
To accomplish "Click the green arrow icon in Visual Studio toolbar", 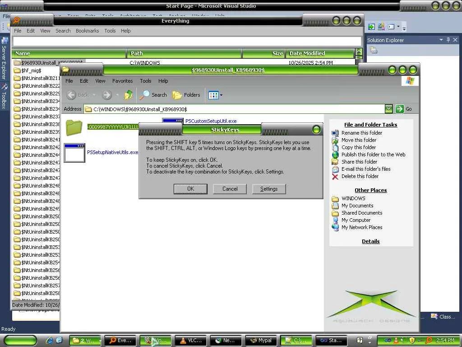I will (372, 27).
